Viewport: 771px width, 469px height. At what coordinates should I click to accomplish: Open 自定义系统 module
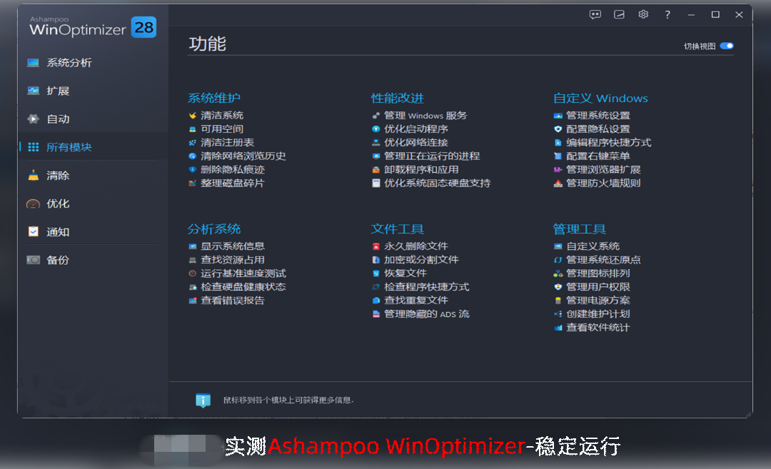[593, 246]
